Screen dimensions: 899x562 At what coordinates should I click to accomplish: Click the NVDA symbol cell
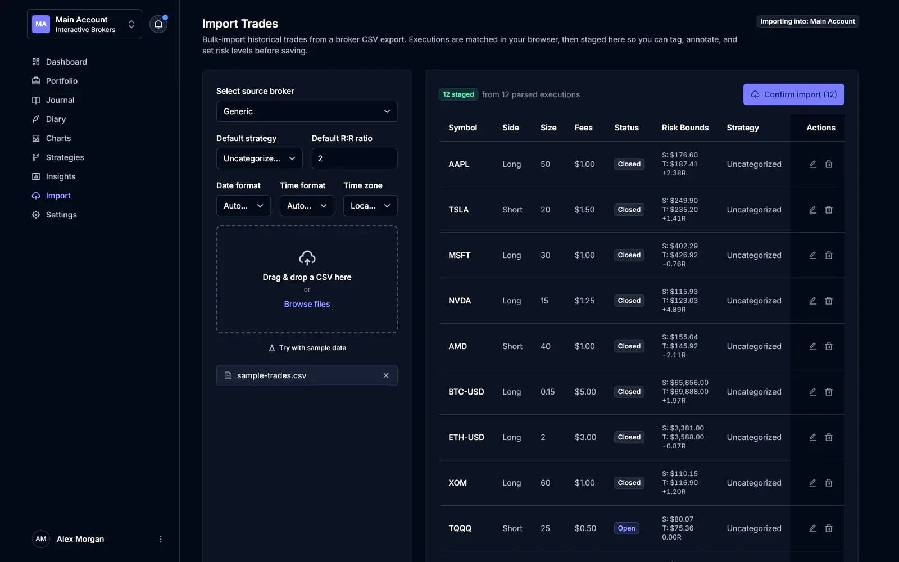pyautogui.click(x=460, y=301)
